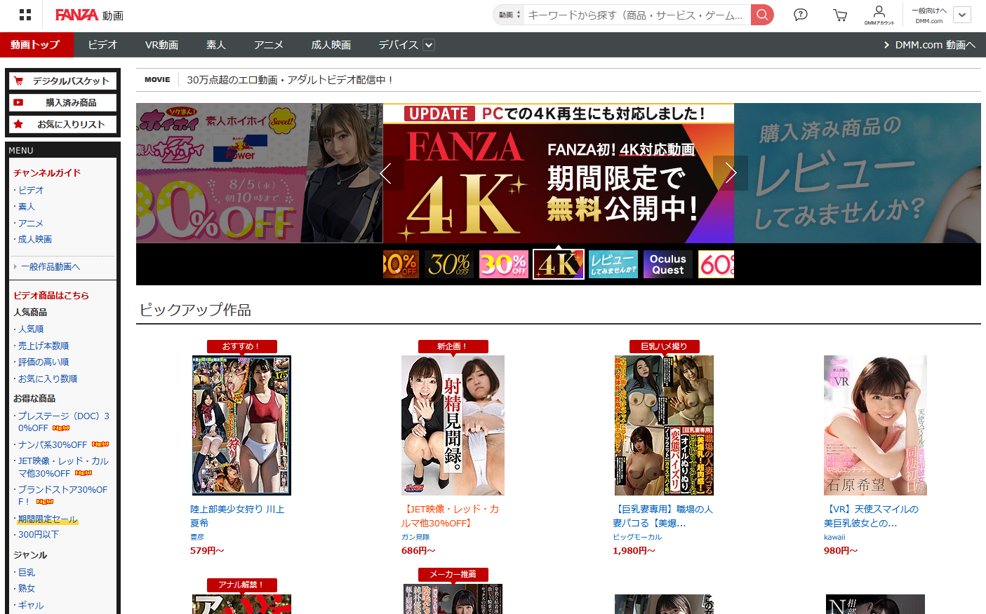Viewport: 986px width, 614px height.
Task: Open the 熟女 genre link
Action: (27, 588)
